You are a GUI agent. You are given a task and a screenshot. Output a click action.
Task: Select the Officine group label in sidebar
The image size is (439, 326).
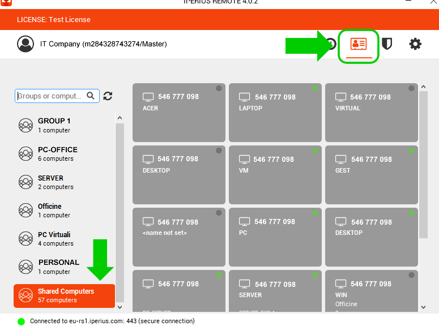49,206
